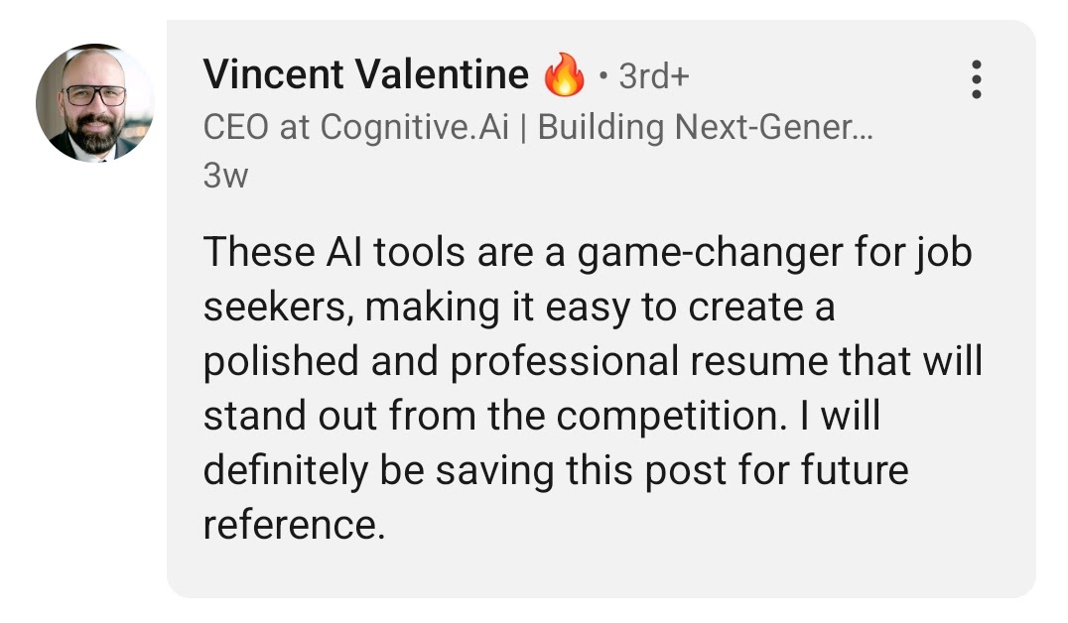Open the three-dot more options menu
The image size is (1068, 623).
click(977, 79)
